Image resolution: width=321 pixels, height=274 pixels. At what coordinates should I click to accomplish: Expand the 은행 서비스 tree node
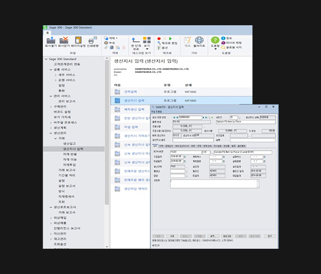(55, 81)
